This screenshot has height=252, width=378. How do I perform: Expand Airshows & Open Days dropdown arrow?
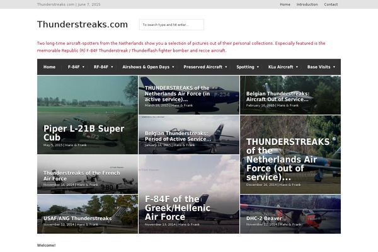tap(173, 67)
